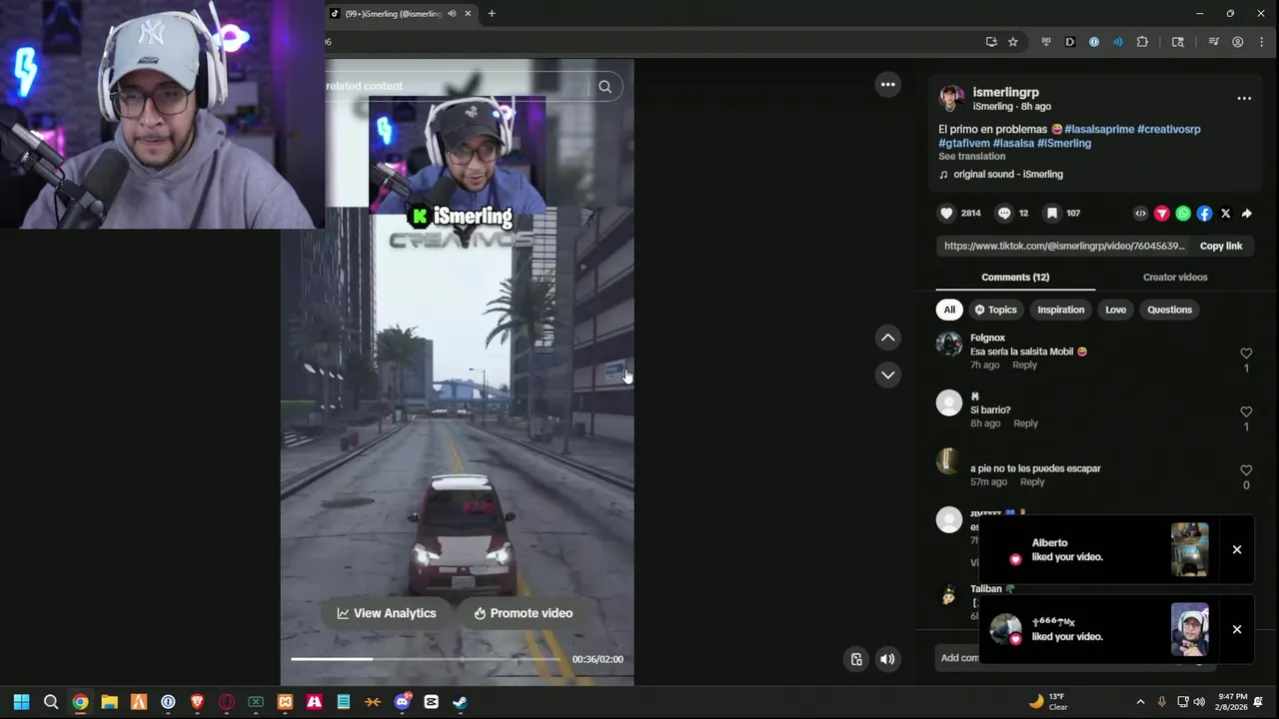Open Chrome extensions puzzle icon
This screenshot has width=1279, height=719.
[1142, 42]
